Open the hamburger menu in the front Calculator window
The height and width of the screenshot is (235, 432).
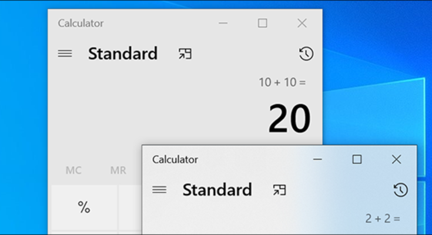[x=159, y=190]
